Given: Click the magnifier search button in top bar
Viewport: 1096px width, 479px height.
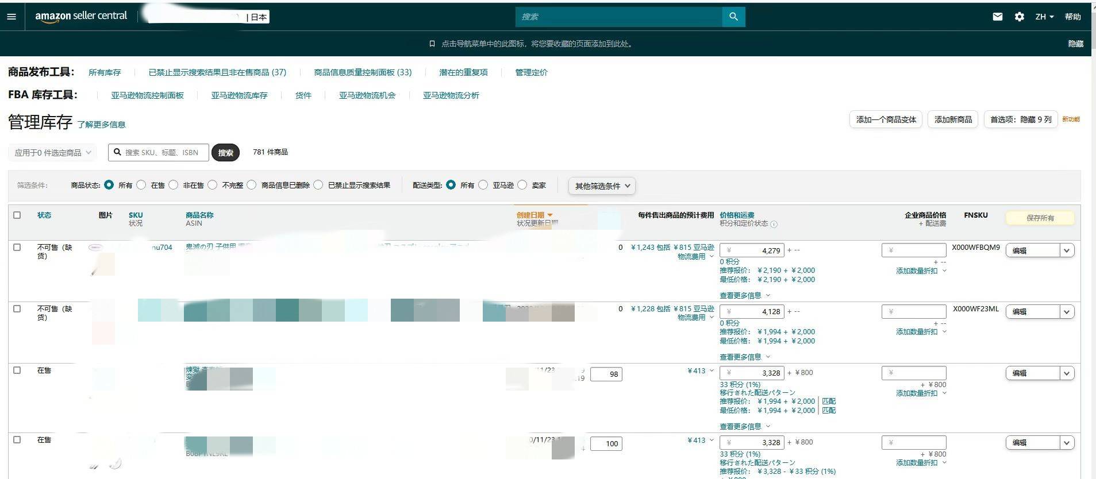Looking at the screenshot, I should 733,17.
